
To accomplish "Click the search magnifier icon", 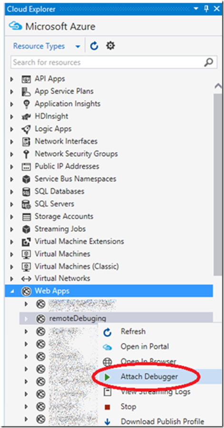I will click(208, 62).
